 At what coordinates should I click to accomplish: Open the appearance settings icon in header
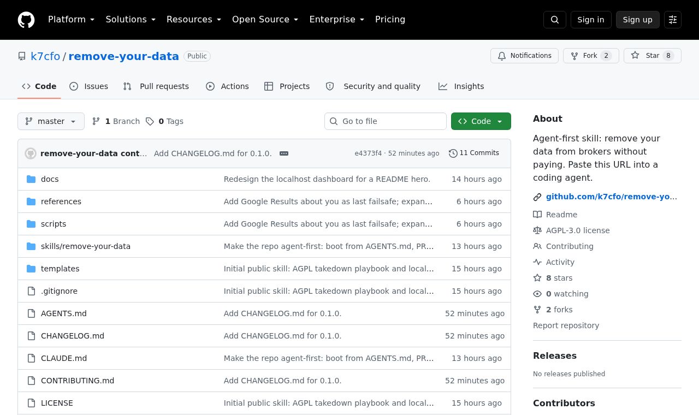pos(673,20)
